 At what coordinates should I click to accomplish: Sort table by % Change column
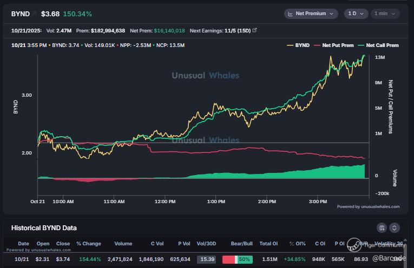click(x=89, y=244)
